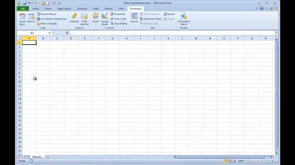Expand the formula bar

coord(277,33)
